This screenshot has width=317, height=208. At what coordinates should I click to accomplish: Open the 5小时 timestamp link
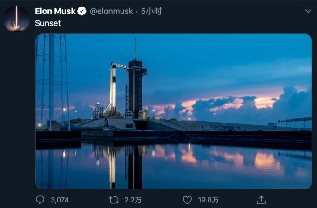[x=151, y=11]
